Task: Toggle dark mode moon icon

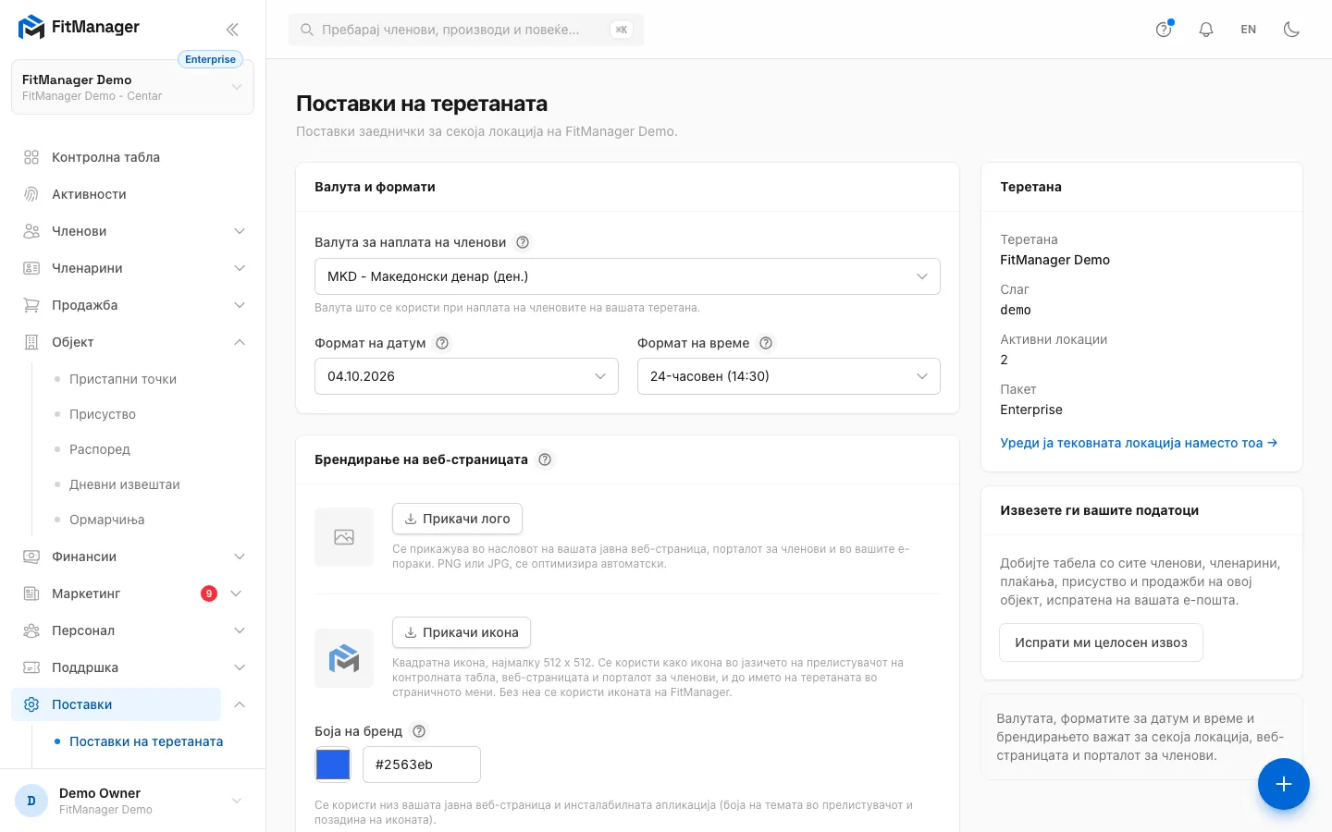Action: [x=1291, y=30]
